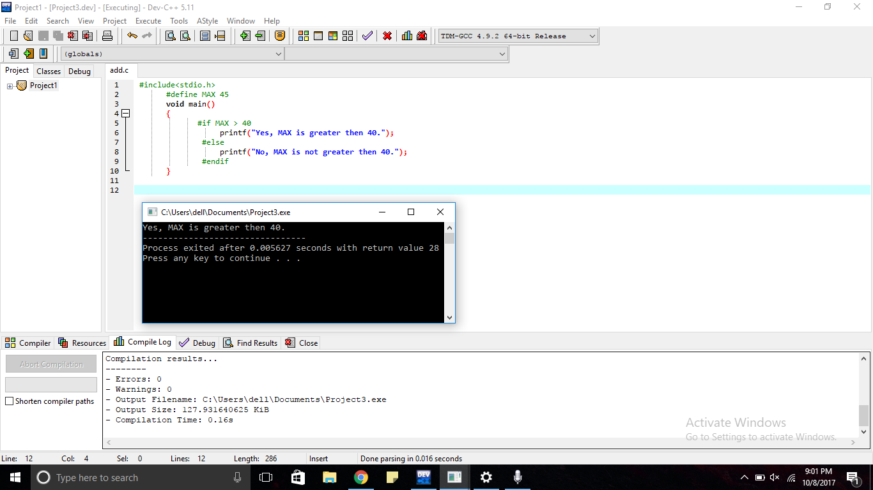Open the globals function navigator dropdown

click(x=279, y=54)
